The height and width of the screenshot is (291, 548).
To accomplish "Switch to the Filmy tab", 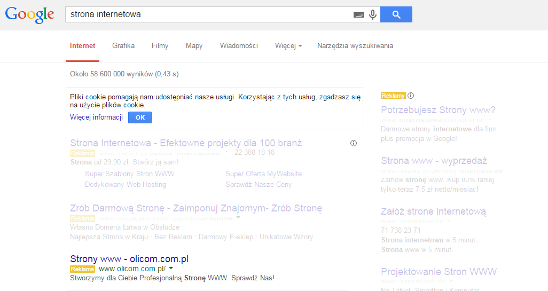I will pyautogui.click(x=160, y=46).
